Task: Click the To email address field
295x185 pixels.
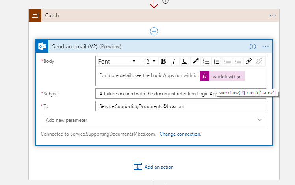Action: click(181, 106)
